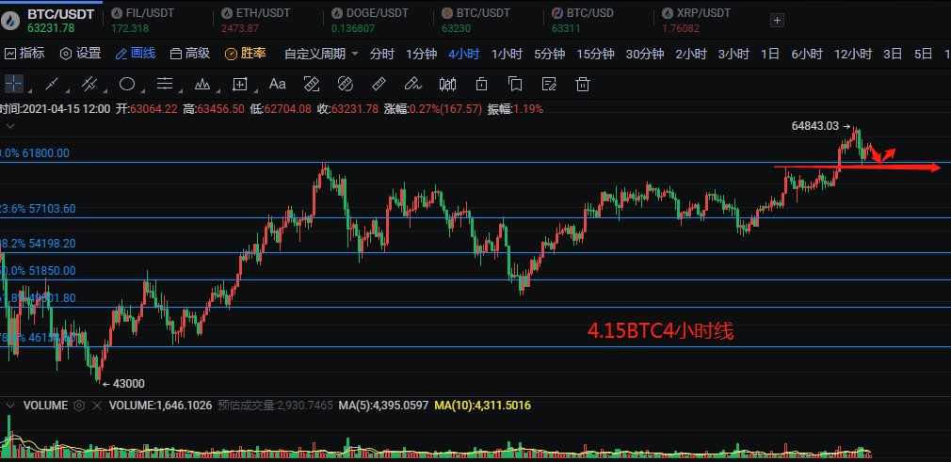Pick the ellipse shape tool

click(x=127, y=84)
